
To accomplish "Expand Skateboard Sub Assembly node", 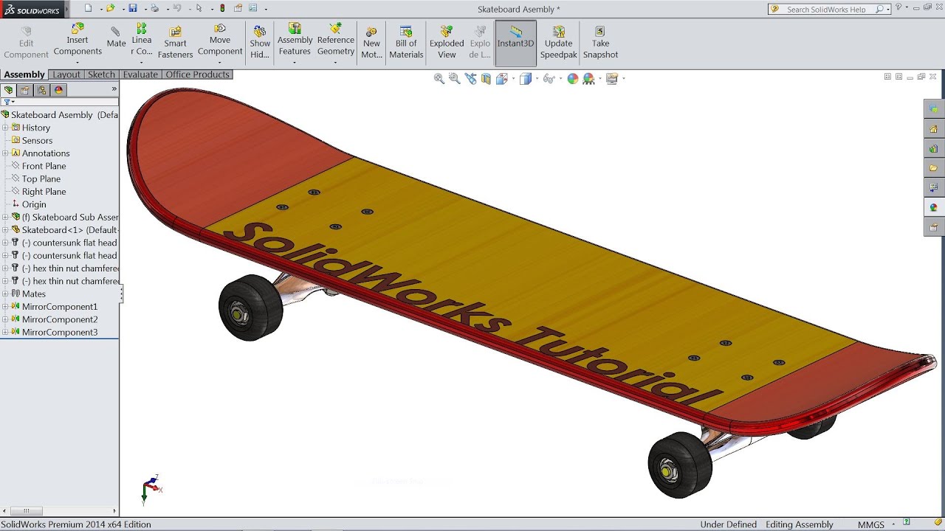I will 5,217.
